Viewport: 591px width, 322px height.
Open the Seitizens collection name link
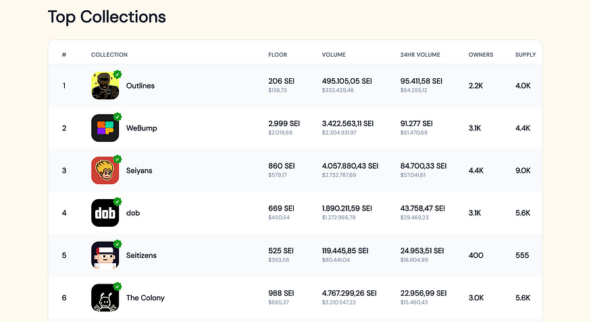coord(141,255)
